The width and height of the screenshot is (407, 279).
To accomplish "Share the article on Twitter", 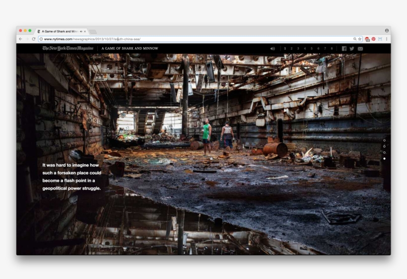I will pyautogui.click(x=352, y=49).
